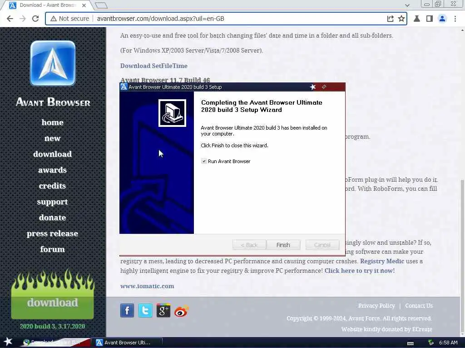Click the disabled Back button in setup
Screen dimensions: 465x348
tap(249, 245)
